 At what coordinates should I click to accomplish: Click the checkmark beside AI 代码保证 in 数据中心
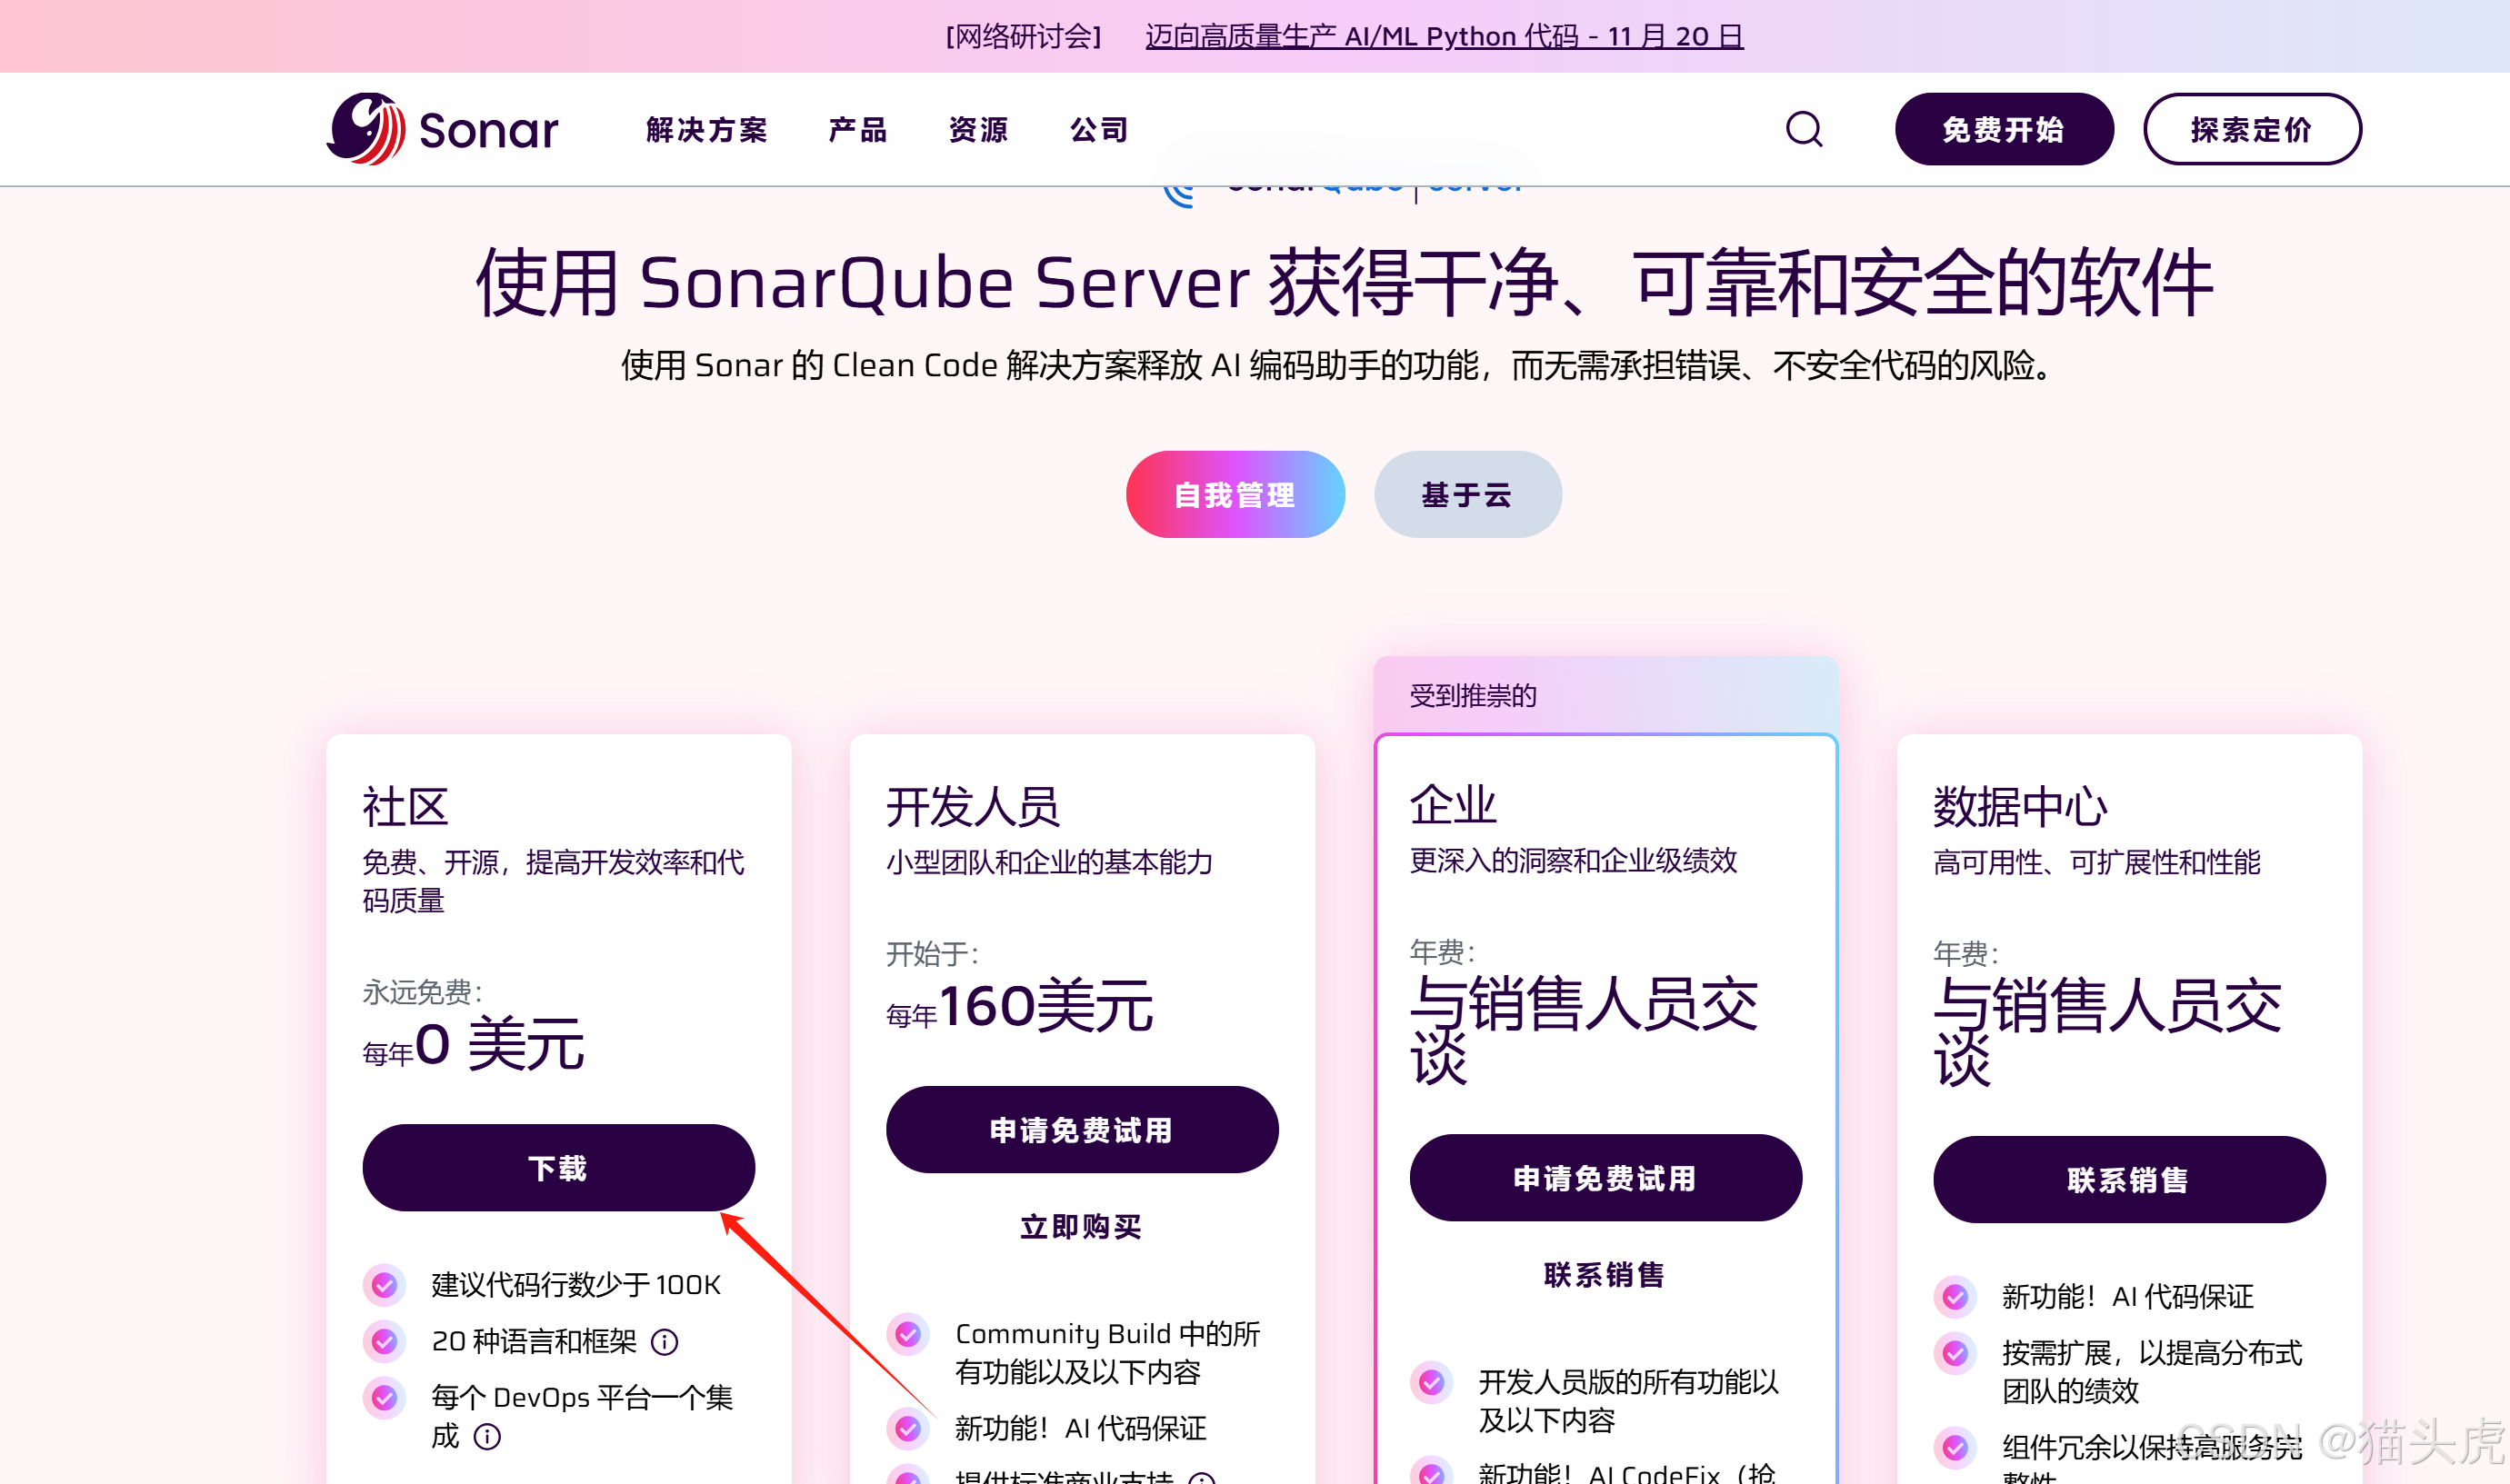point(1955,1297)
